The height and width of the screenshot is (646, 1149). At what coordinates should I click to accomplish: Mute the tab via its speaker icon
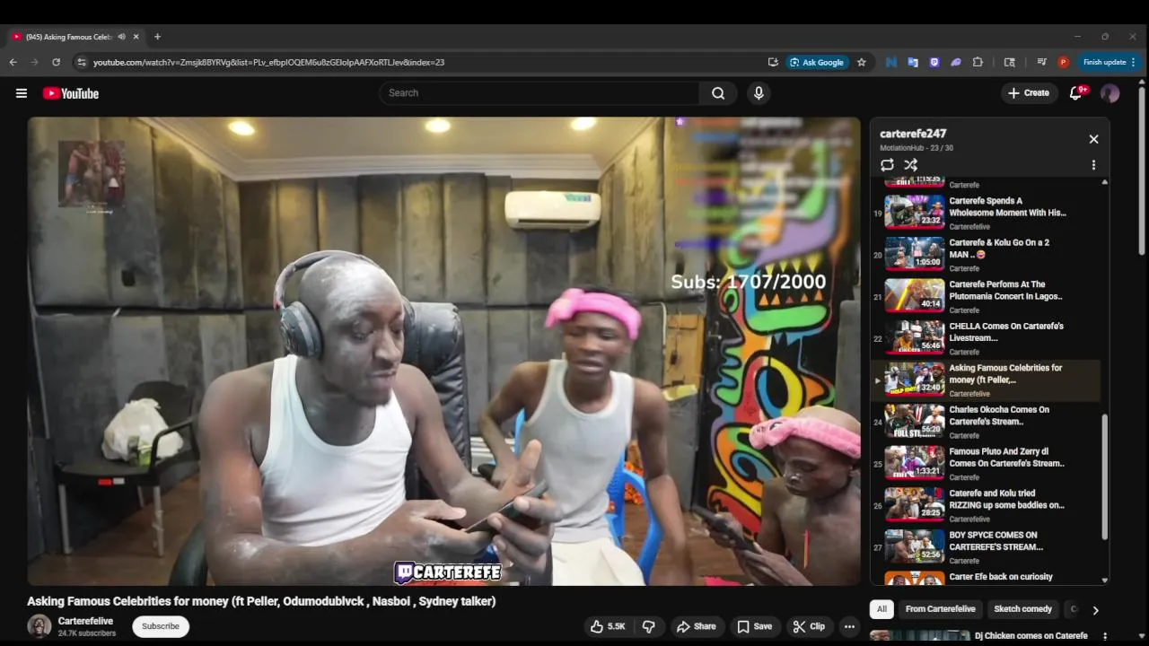point(121,37)
